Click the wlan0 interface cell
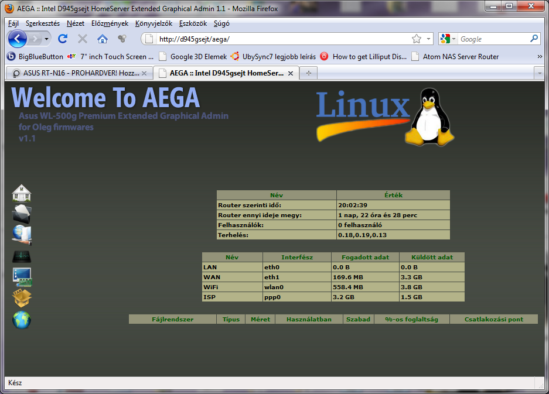549x394 pixels. pos(296,287)
